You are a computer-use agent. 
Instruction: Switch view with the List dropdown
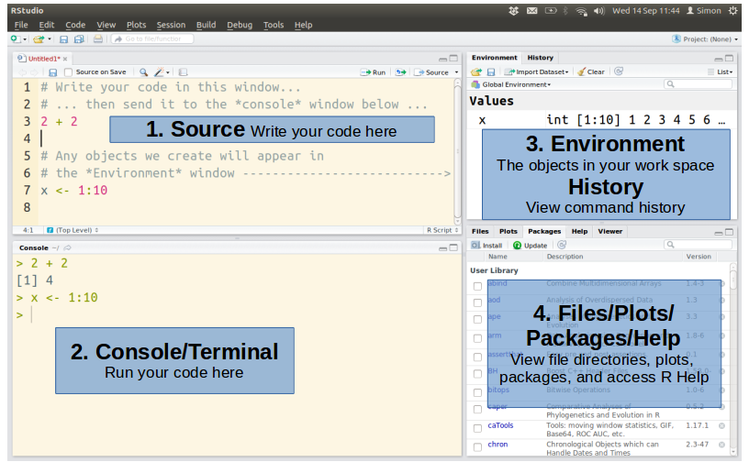tap(721, 71)
